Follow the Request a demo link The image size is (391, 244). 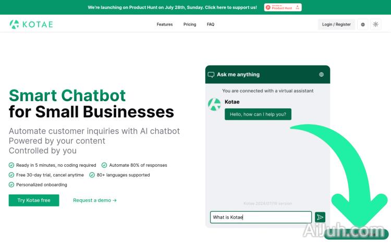[95, 200]
